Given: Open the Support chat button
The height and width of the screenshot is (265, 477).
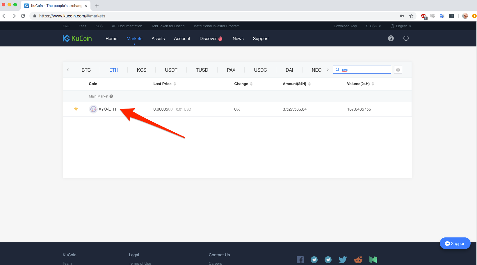Looking at the screenshot, I should click(x=455, y=243).
